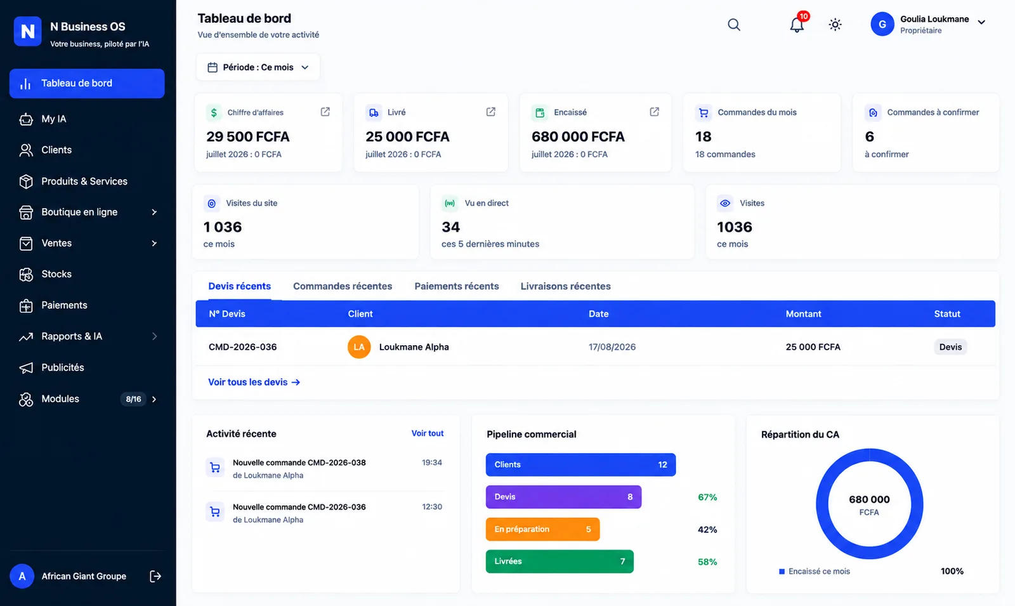The width and height of the screenshot is (1015, 606).
Task: Click the Clients pipeline bar
Action: (581, 464)
